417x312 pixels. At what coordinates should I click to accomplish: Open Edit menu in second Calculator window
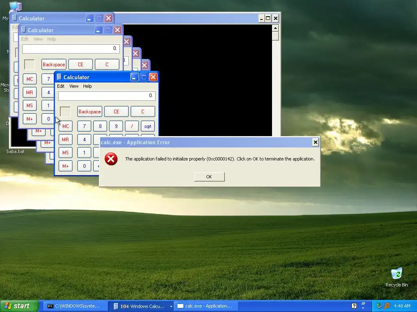[x=25, y=39]
